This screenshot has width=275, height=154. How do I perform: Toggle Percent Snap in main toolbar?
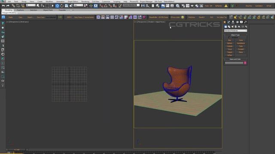tap(110, 6)
